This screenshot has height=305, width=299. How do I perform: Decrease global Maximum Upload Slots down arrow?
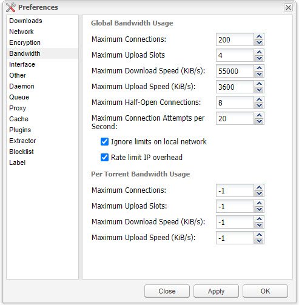[259, 58]
